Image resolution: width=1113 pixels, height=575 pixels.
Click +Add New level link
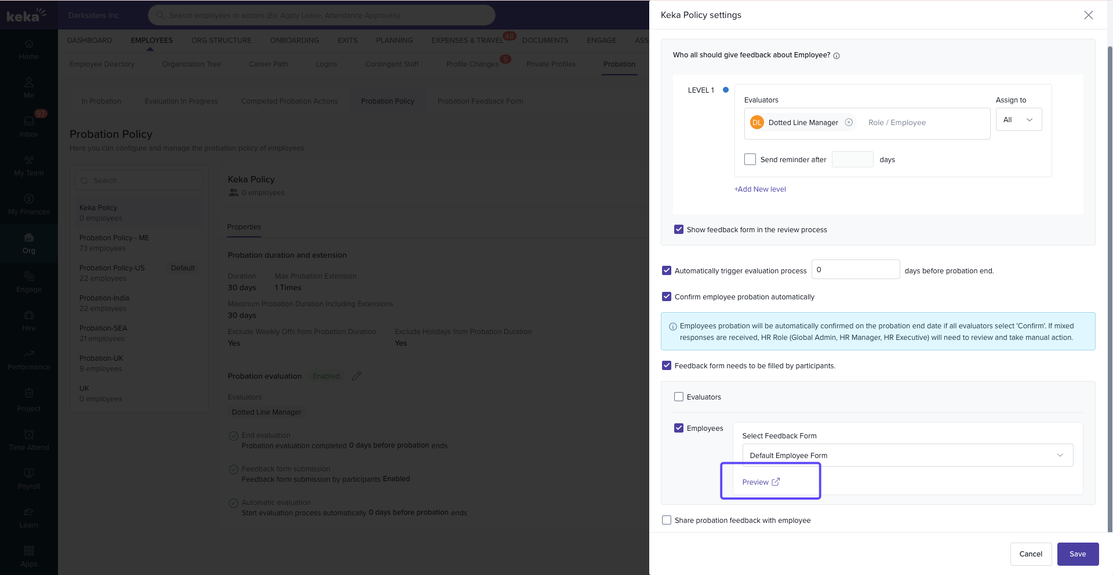760,189
